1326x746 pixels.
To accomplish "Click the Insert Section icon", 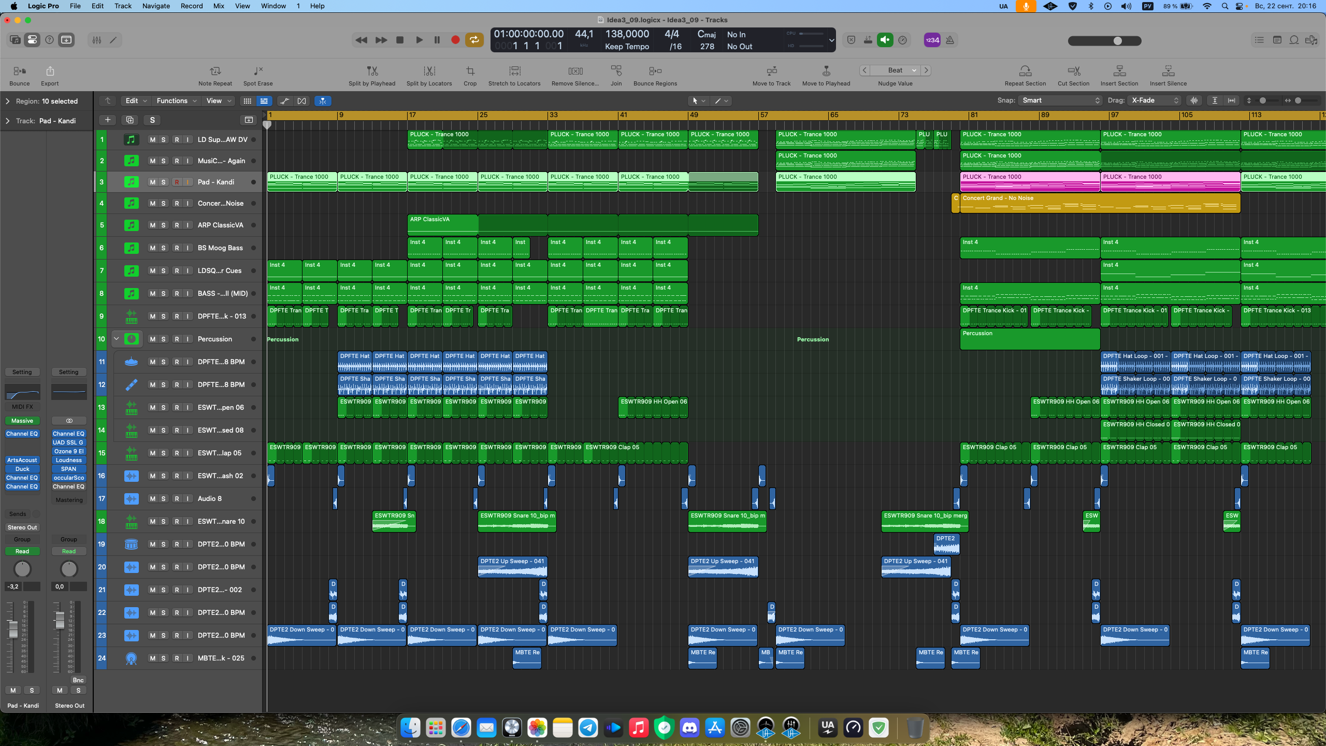I will click(x=1119, y=71).
